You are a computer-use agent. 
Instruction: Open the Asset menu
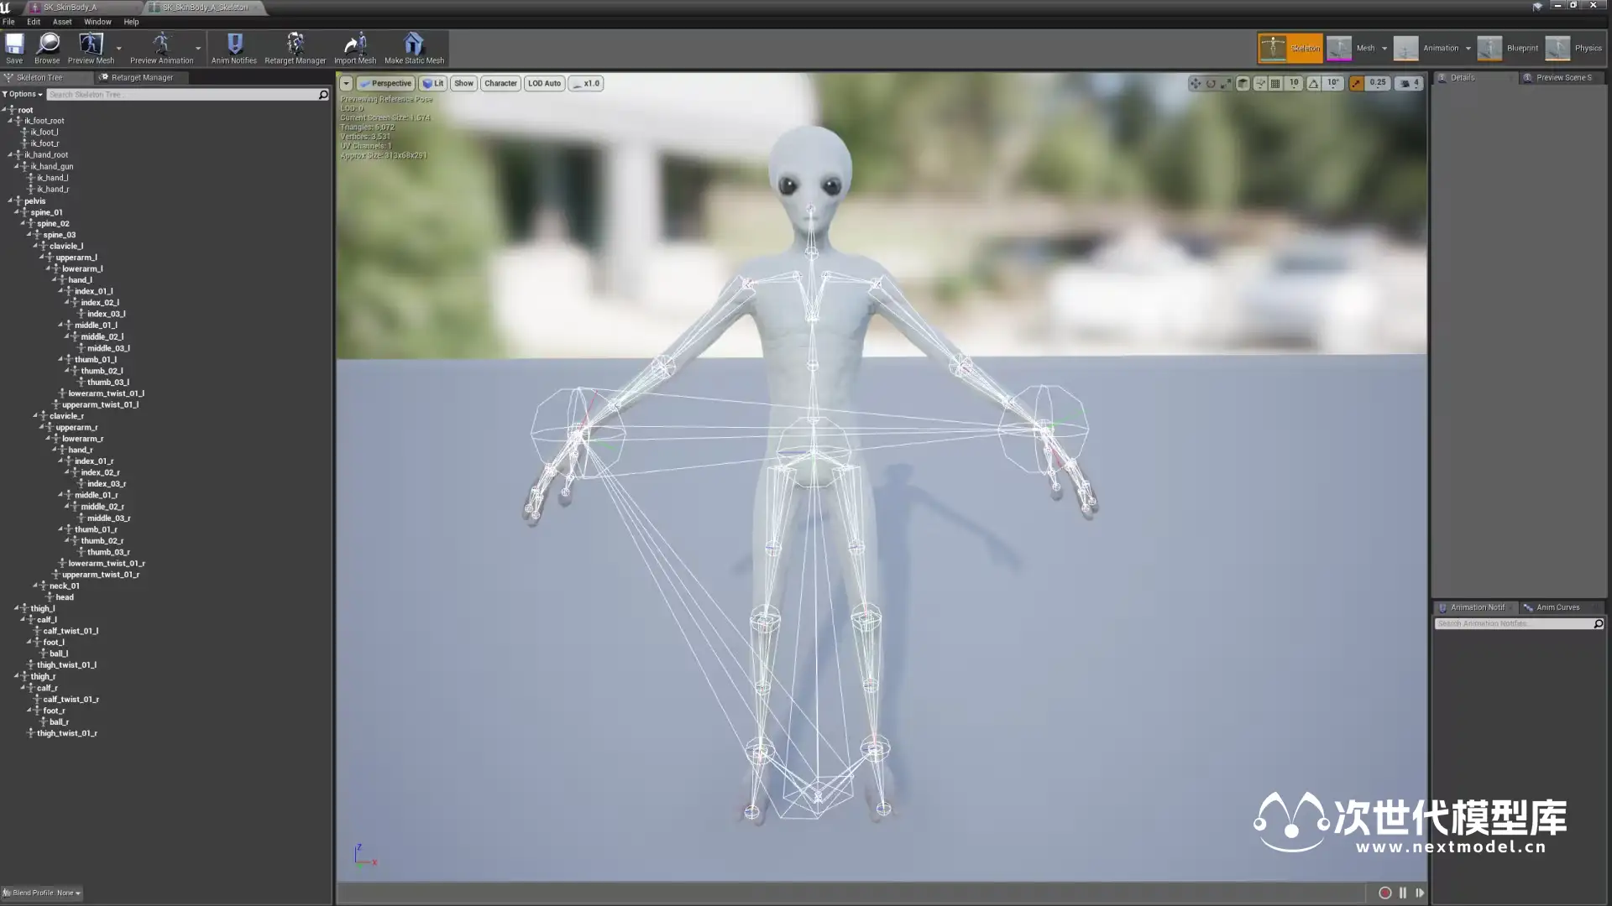[62, 22]
